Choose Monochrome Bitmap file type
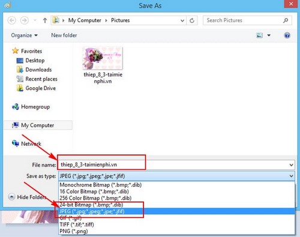The width and height of the screenshot is (300, 237). click(x=176, y=185)
